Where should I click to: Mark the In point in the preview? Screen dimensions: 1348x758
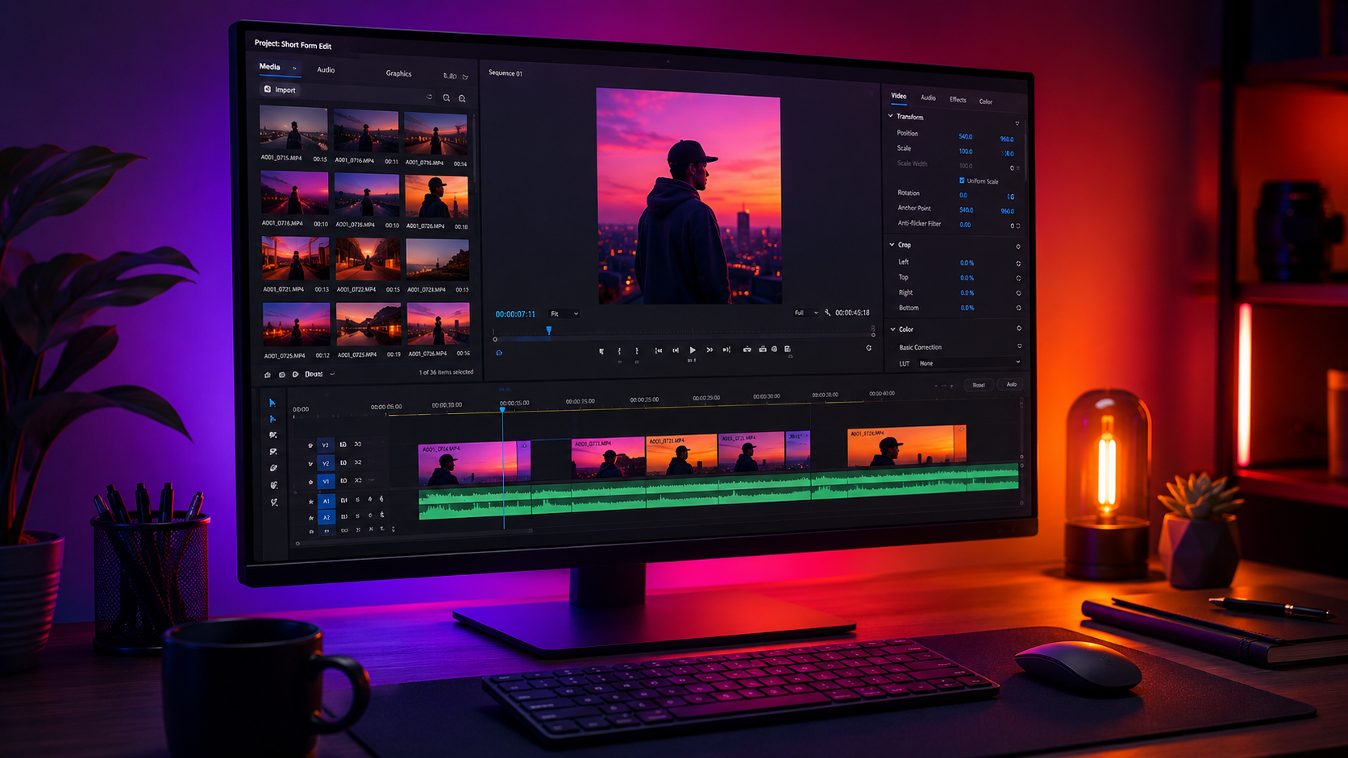619,351
